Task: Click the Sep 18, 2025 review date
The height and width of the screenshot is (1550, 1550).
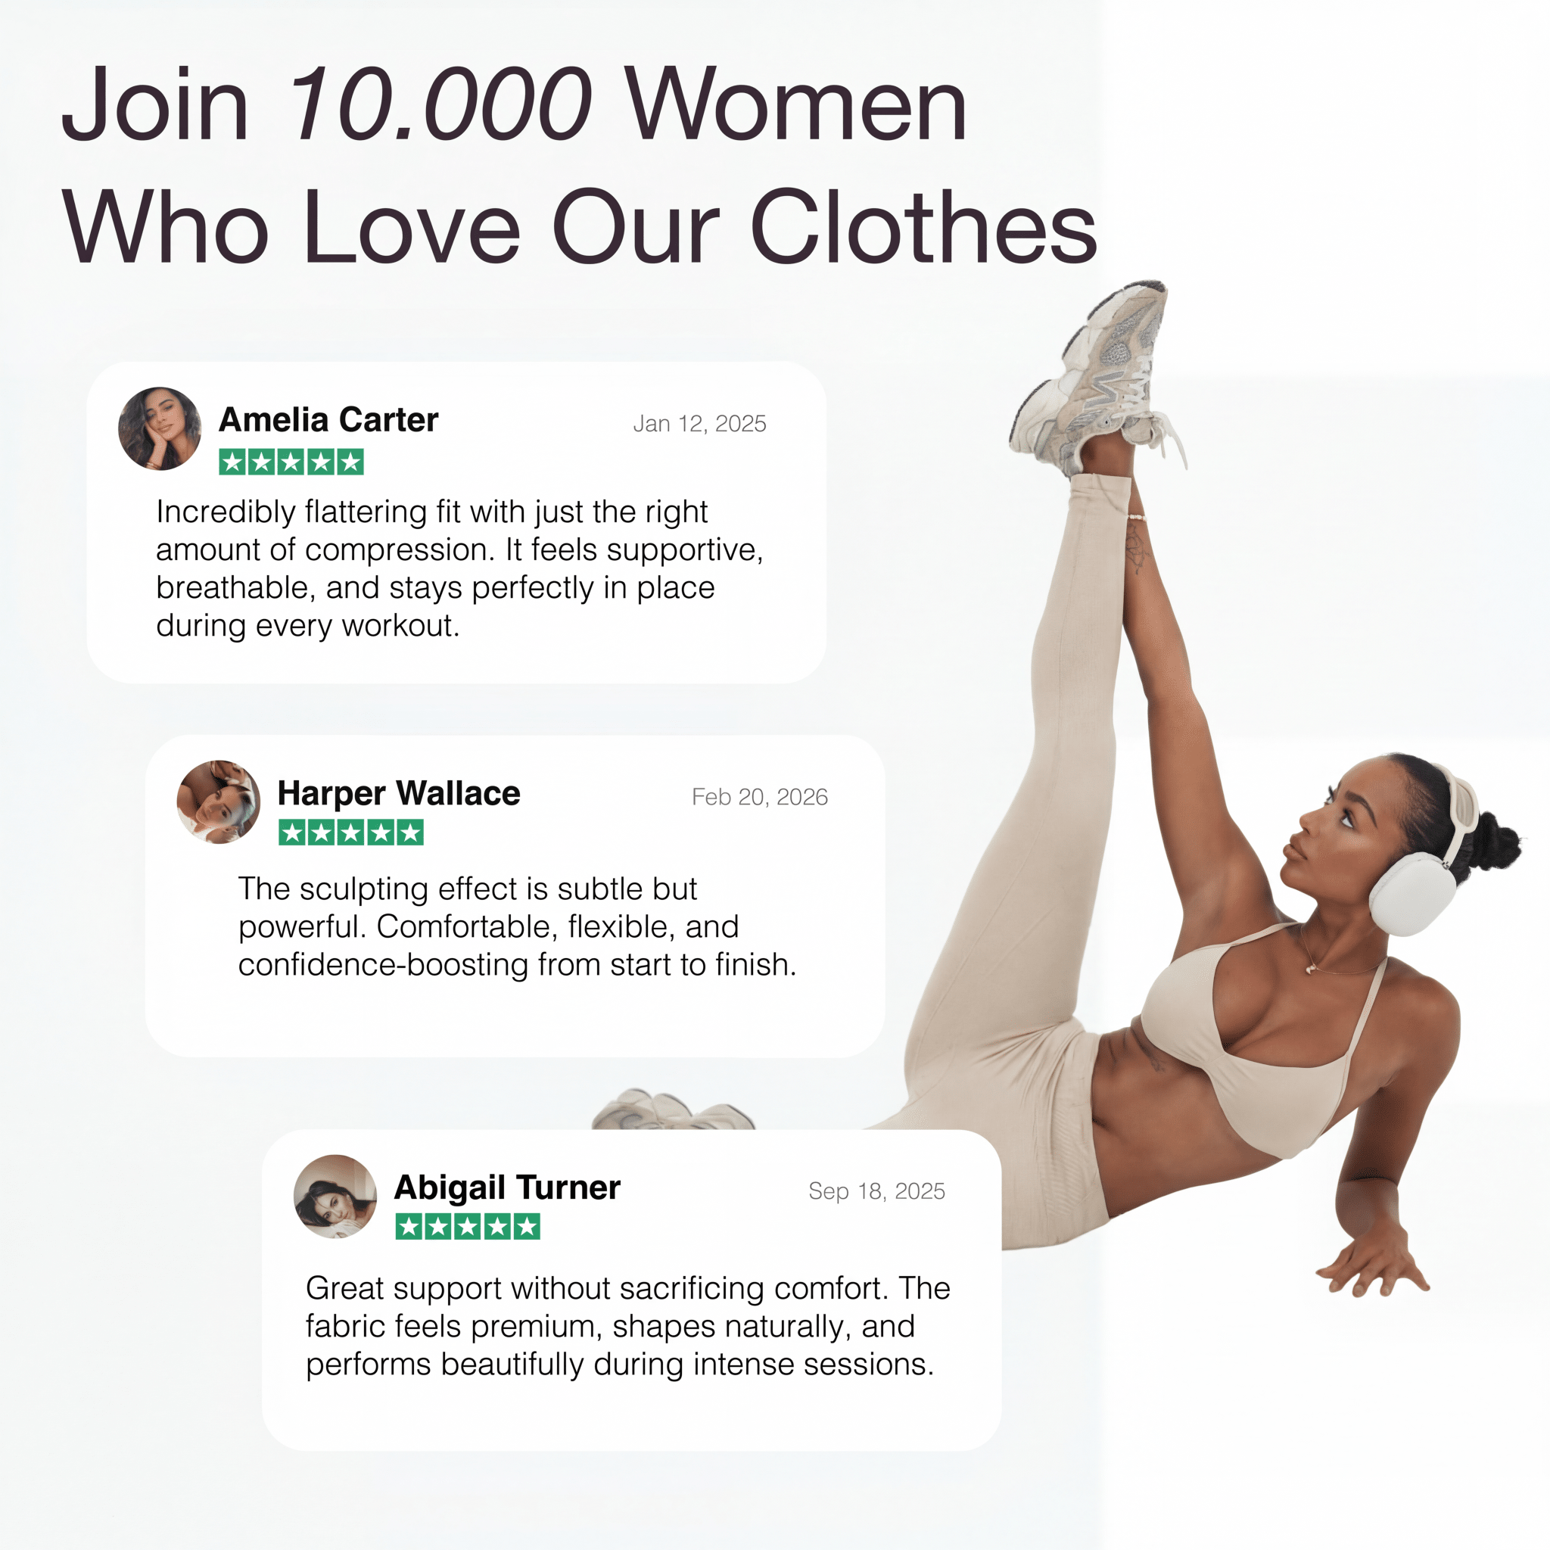Action: pyautogui.click(x=877, y=1191)
